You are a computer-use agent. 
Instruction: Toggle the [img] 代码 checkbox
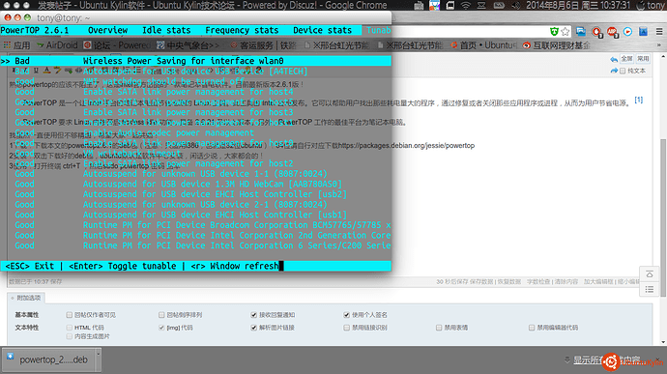tap(161, 328)
